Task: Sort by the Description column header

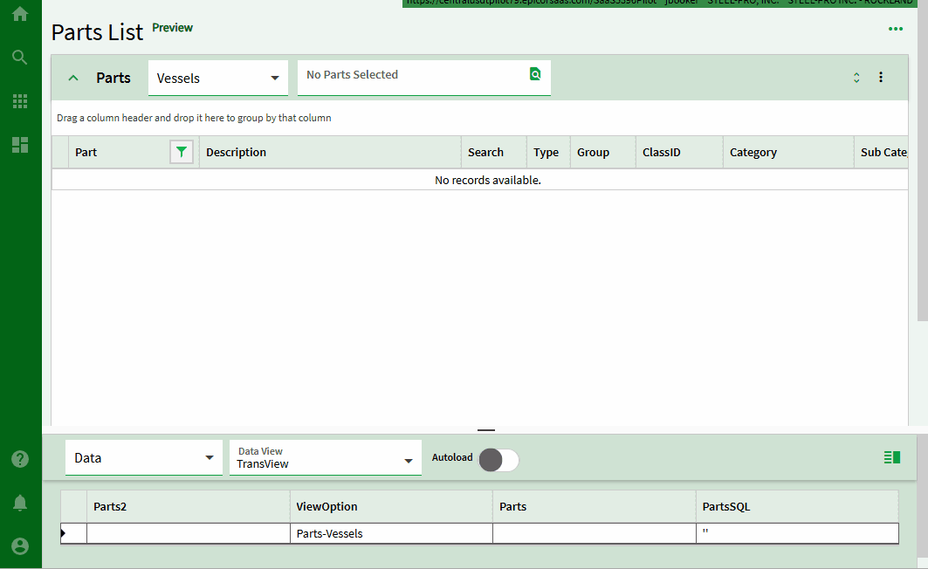Action: coord(330,153)
